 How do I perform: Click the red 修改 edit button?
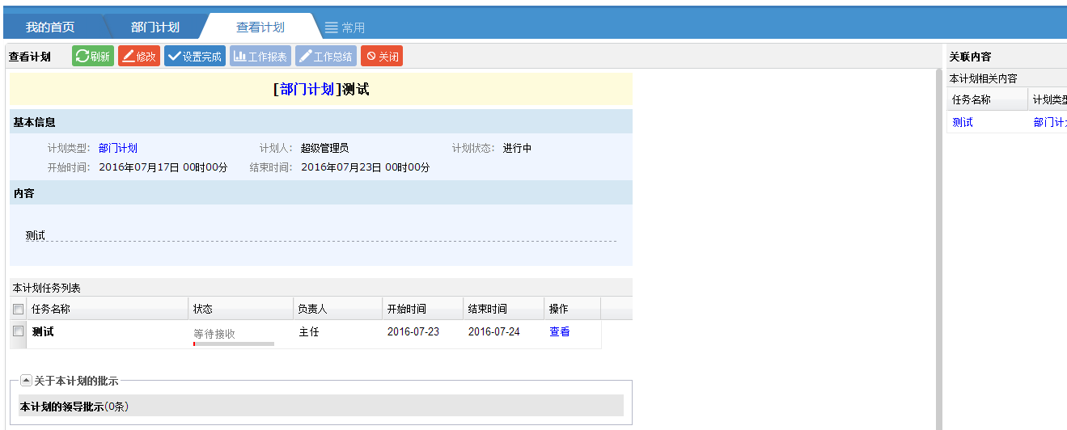139,57
